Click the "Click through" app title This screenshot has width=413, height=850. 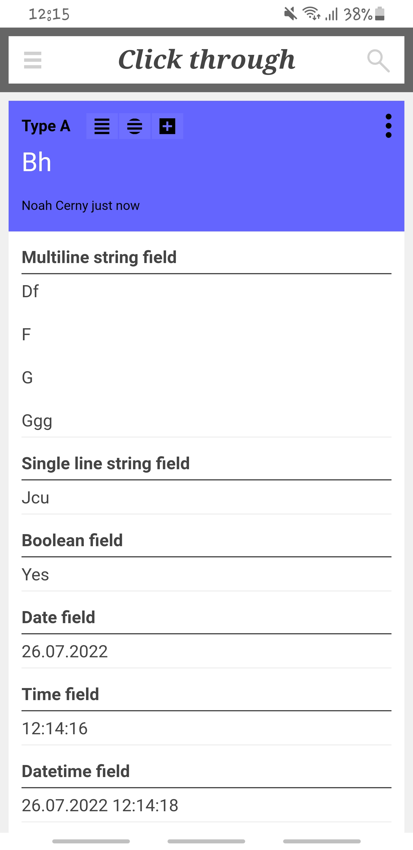tap(206, 60)
